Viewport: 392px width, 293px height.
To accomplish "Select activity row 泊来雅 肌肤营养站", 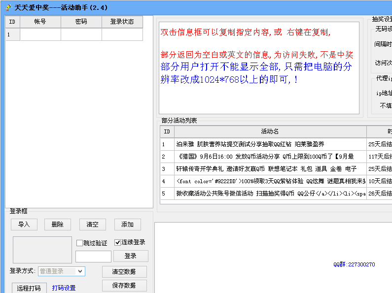I will click(270, 144).
